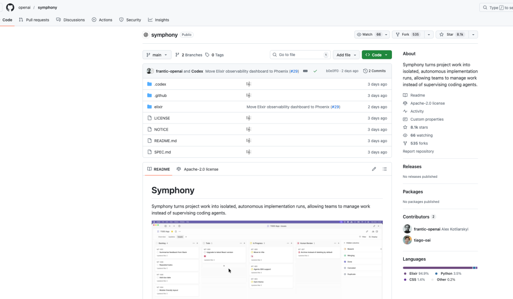
Task: Watch the repository for notifications
Action: pos(368,35)
